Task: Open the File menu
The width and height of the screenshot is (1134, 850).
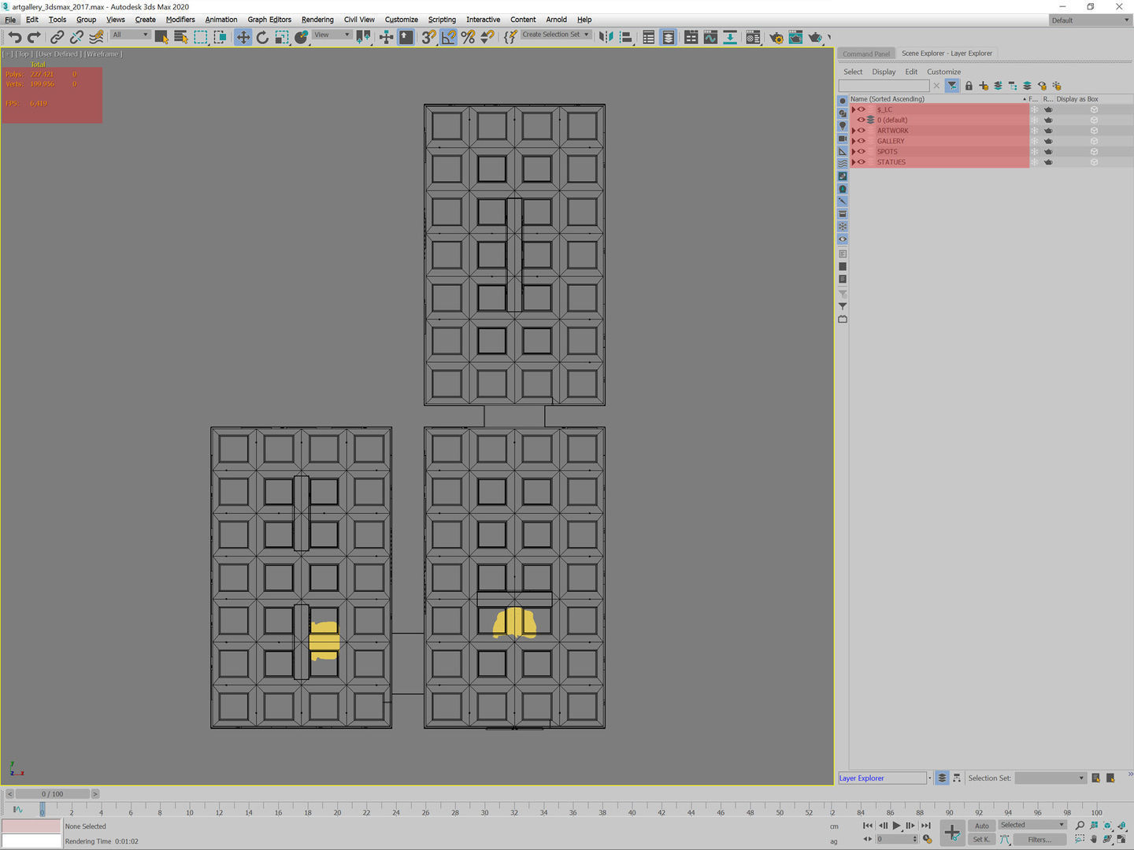Action: click(x=10, y=20)
